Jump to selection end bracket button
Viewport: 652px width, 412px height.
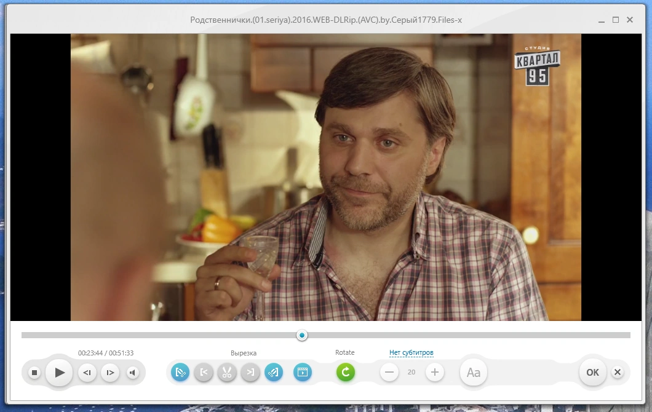[x=250, y=372]
